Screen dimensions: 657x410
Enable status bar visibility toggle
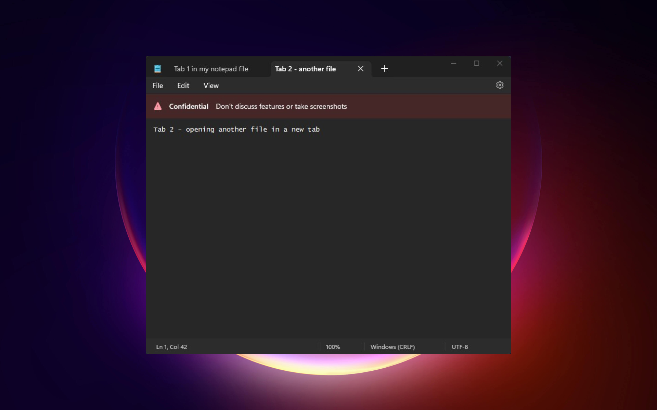coord(210,85)
